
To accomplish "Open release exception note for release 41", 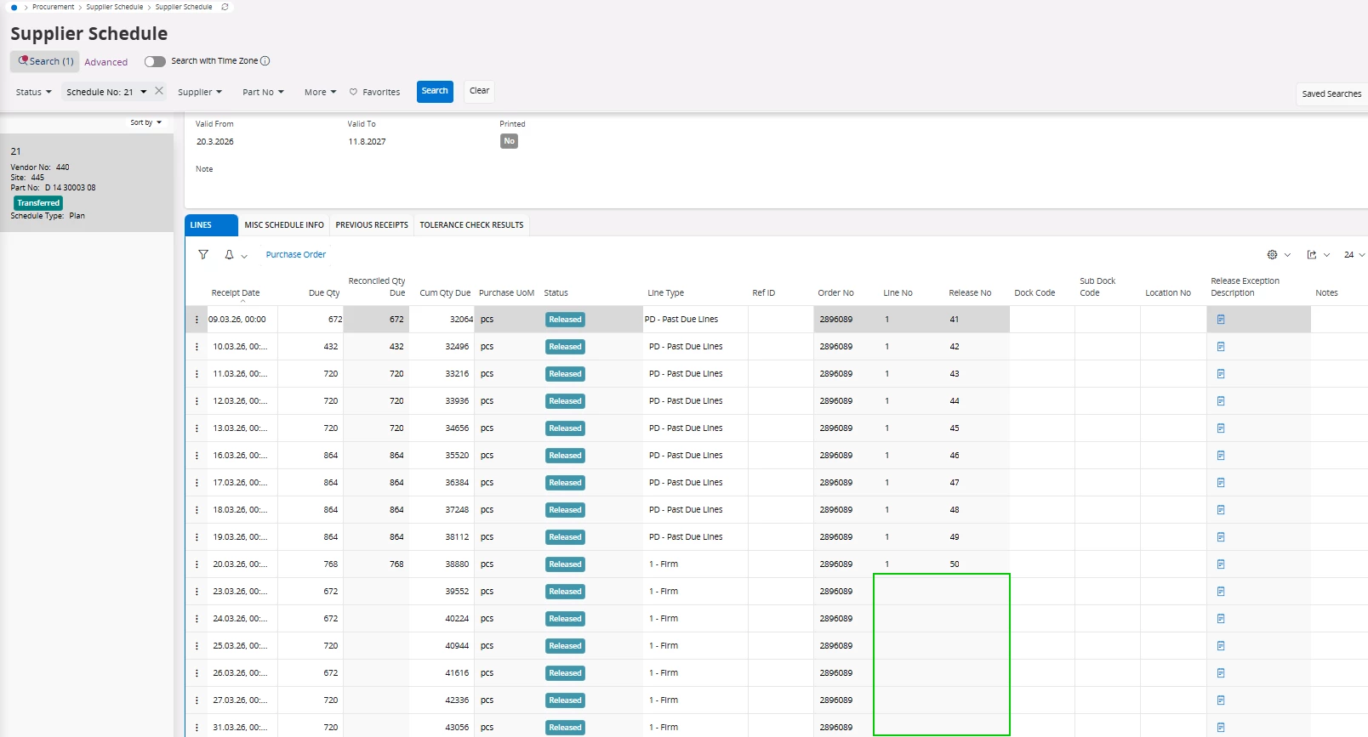I will (x=1221, y=320).
